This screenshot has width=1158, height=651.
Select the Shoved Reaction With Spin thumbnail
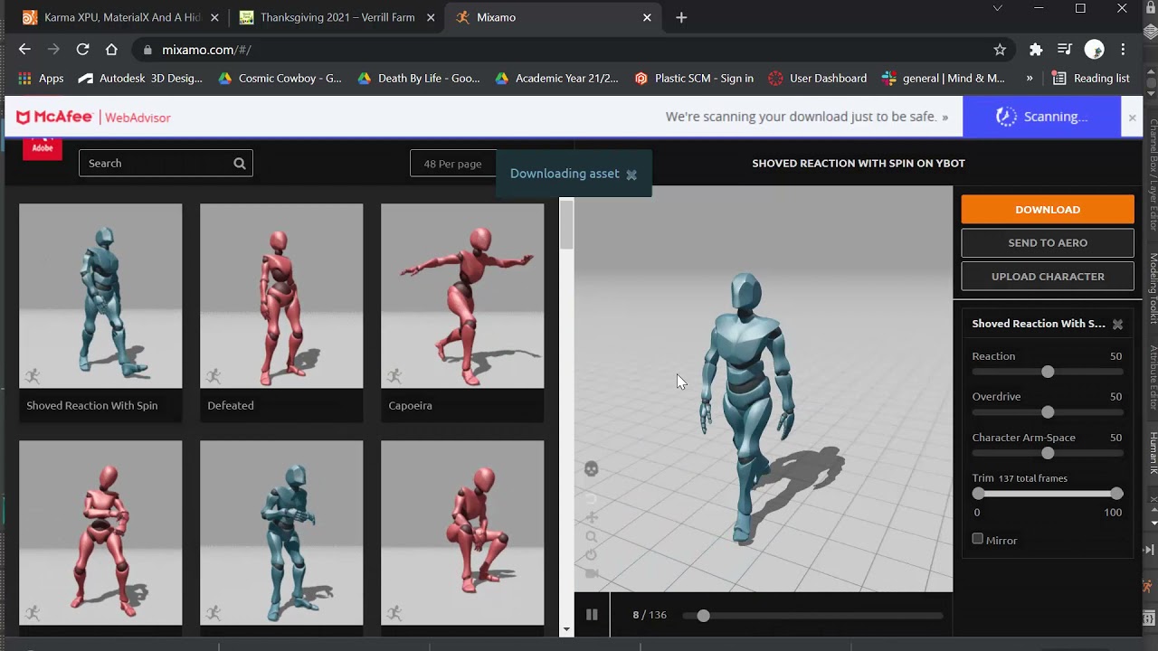click(100, 296)
